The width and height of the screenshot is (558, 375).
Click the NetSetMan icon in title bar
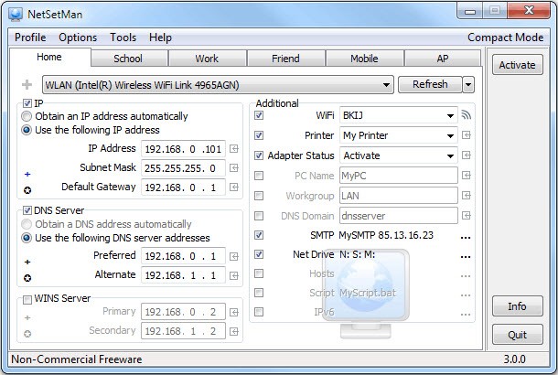tap(16, 15)
